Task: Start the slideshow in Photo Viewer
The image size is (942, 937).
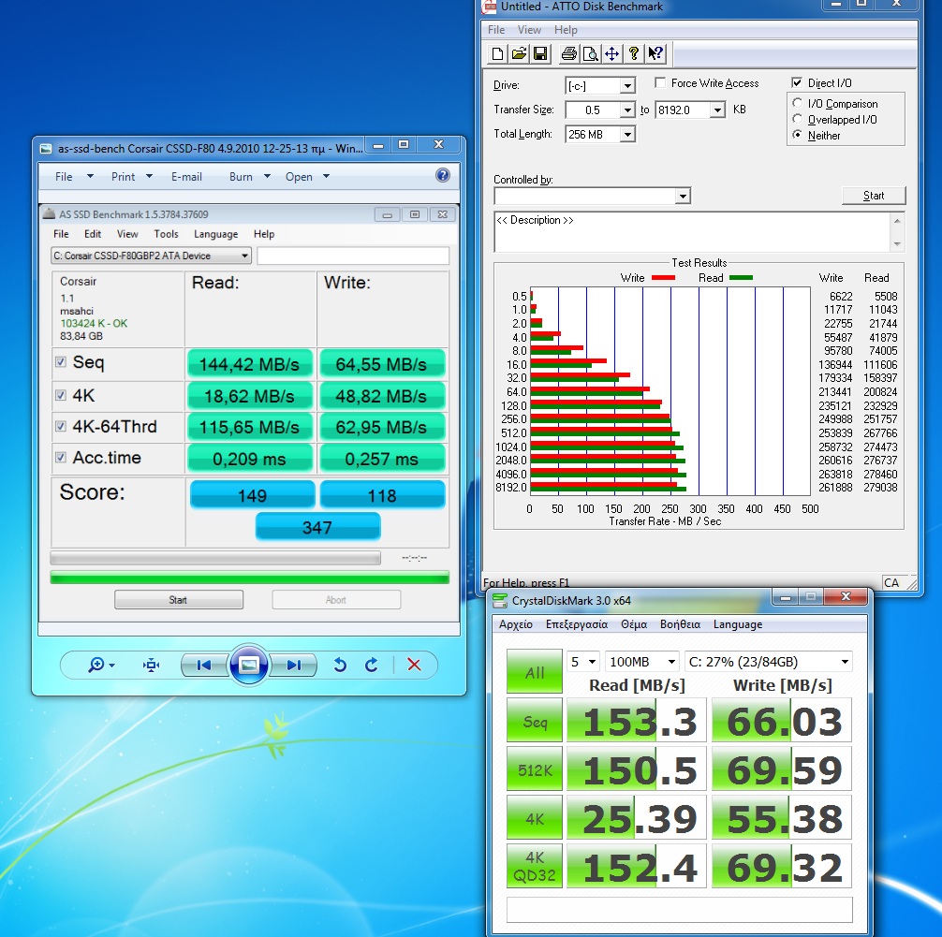Action: tap(248, 665)
